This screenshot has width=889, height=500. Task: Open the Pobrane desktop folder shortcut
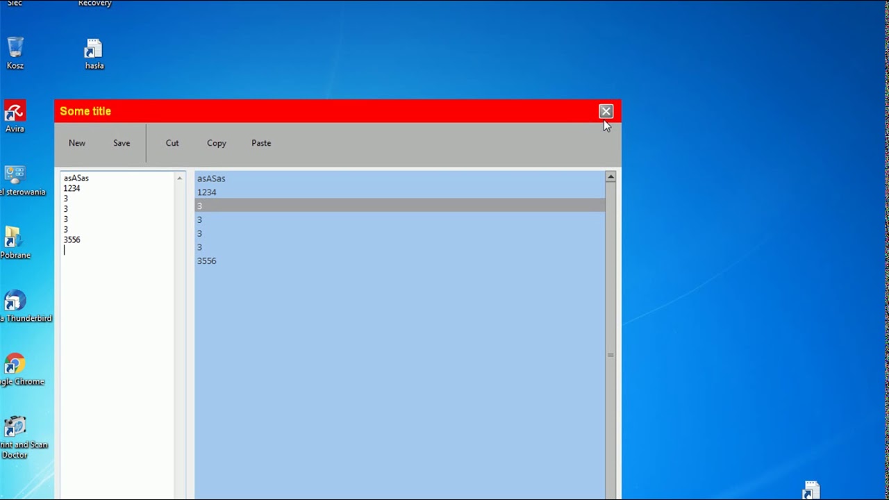pos(14,243)
